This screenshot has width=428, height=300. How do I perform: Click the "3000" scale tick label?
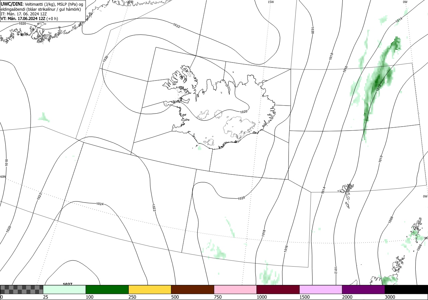coord(390,297)
